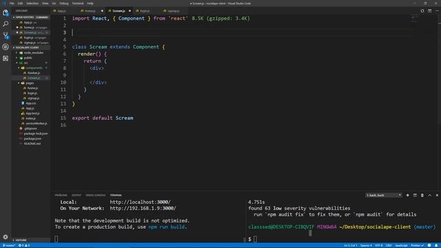Image resolution: width=441 pixels, height=248 pixels.
Task: Click the Prettier status bar item
Action: [418, 245]
